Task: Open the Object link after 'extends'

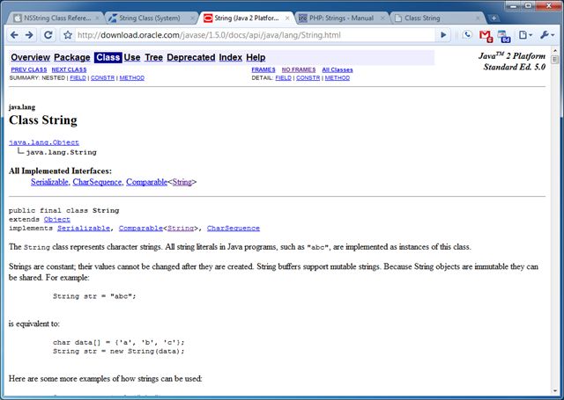Action: pos(57,219)
